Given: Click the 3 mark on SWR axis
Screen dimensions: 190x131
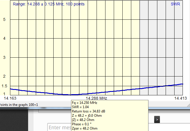Looking at the screenshot, I should tap(4, 57).
